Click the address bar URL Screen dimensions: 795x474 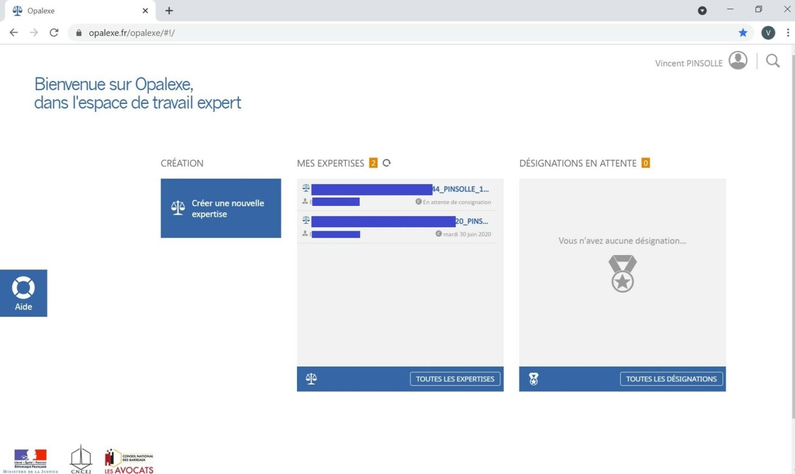pyautogui.click(x=131, y=33)
